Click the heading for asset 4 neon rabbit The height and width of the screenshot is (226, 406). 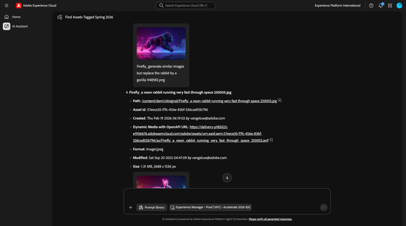click(180, 92)
